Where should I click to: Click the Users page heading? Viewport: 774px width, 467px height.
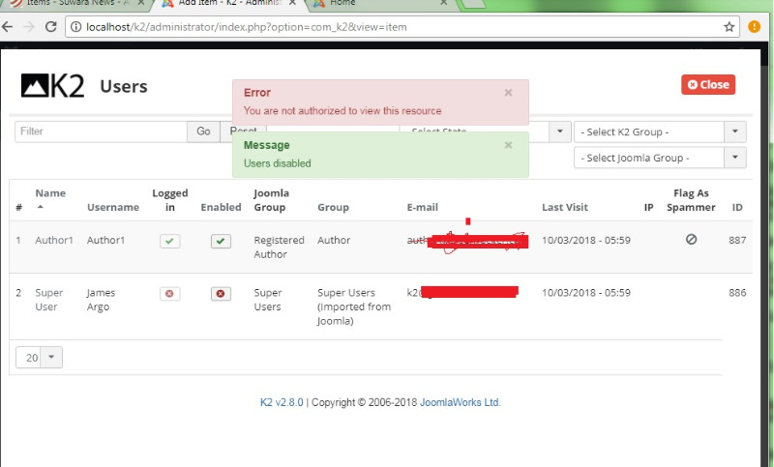tap(124, 86)
